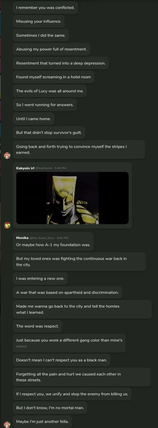Select 'But I don't know, I'm no mortal man.'
The height and width of the screenshot is (428, 158).
coord(50,408)
